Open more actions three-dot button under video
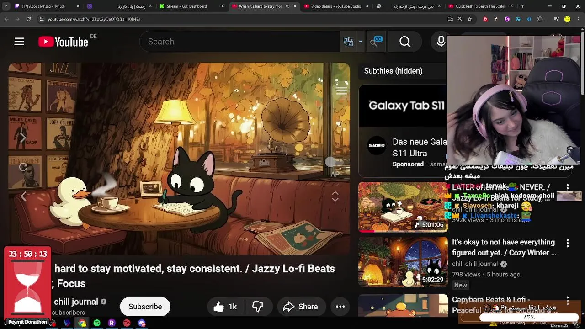Screen dimensions: 585x329 coord(340,307)
